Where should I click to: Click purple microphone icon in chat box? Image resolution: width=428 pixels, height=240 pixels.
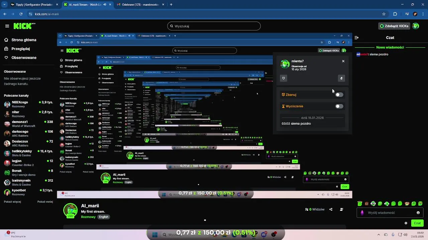coord(362,213)
